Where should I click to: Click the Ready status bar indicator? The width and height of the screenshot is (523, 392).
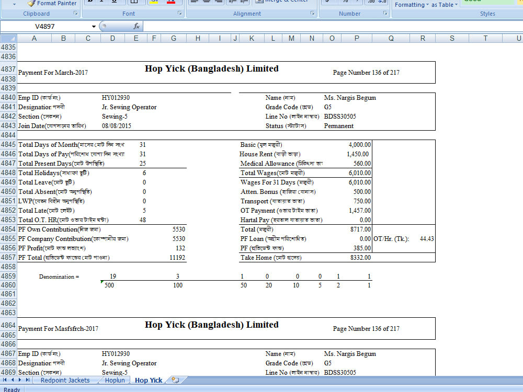pyautogui.click(x=12, y=389)
